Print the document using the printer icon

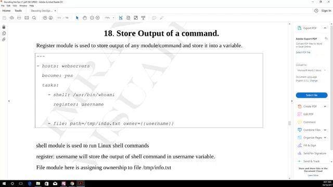19,18
